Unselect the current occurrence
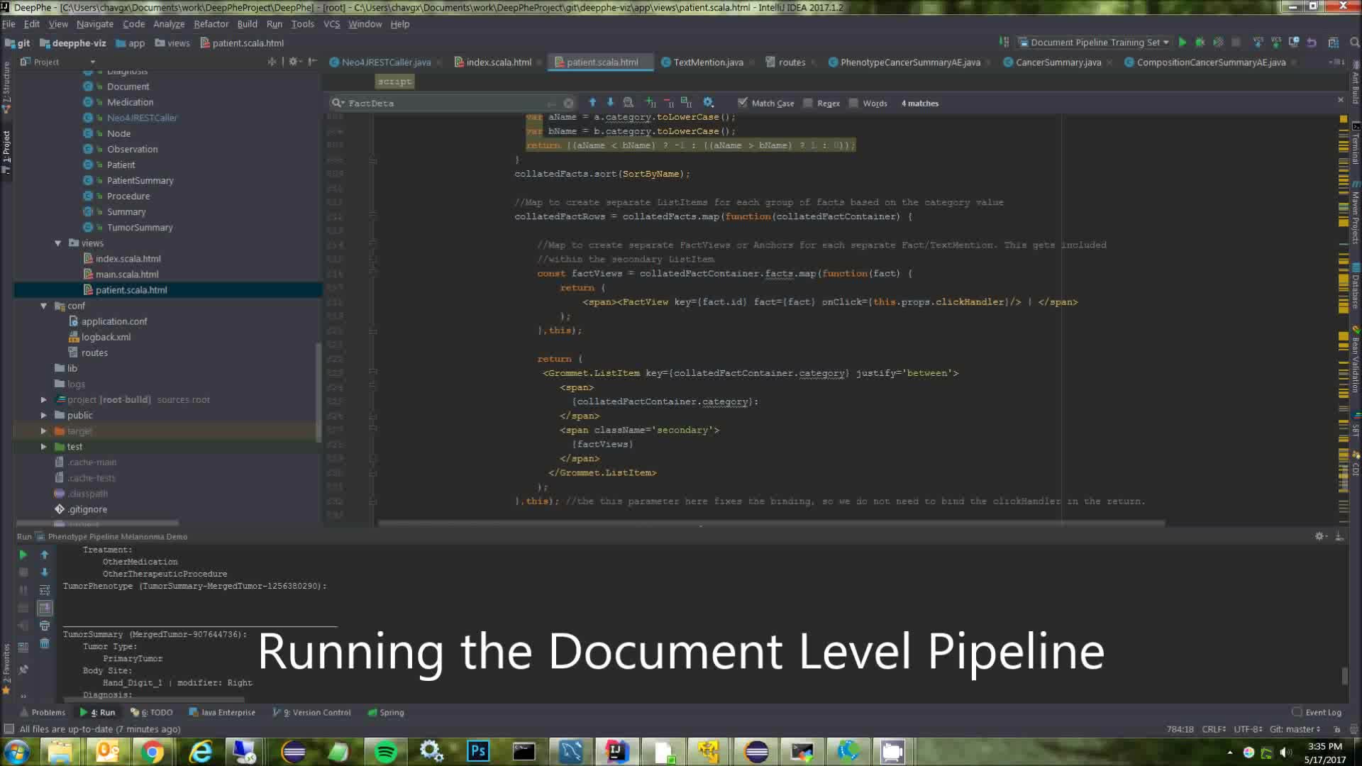 668,103
